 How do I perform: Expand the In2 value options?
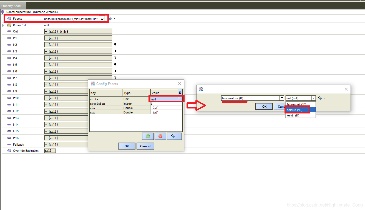pyautogui.click(x=115, y=44)
